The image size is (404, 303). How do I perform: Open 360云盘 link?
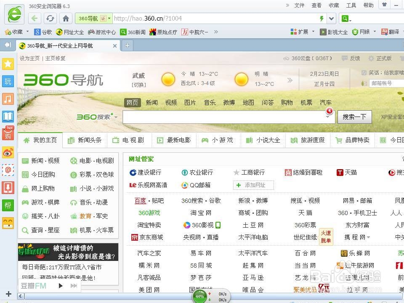pos(308,58)
